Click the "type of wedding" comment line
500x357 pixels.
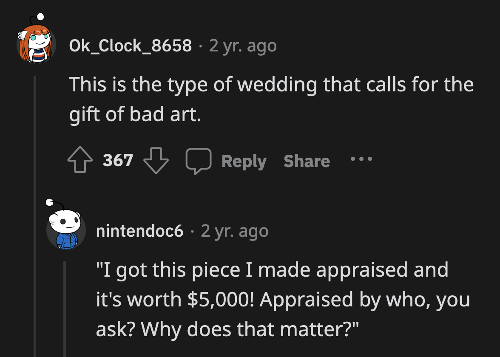(x=271, y=84)
